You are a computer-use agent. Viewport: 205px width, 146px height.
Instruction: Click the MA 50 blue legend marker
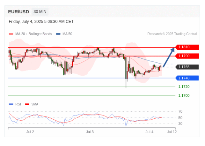point(58,34)
